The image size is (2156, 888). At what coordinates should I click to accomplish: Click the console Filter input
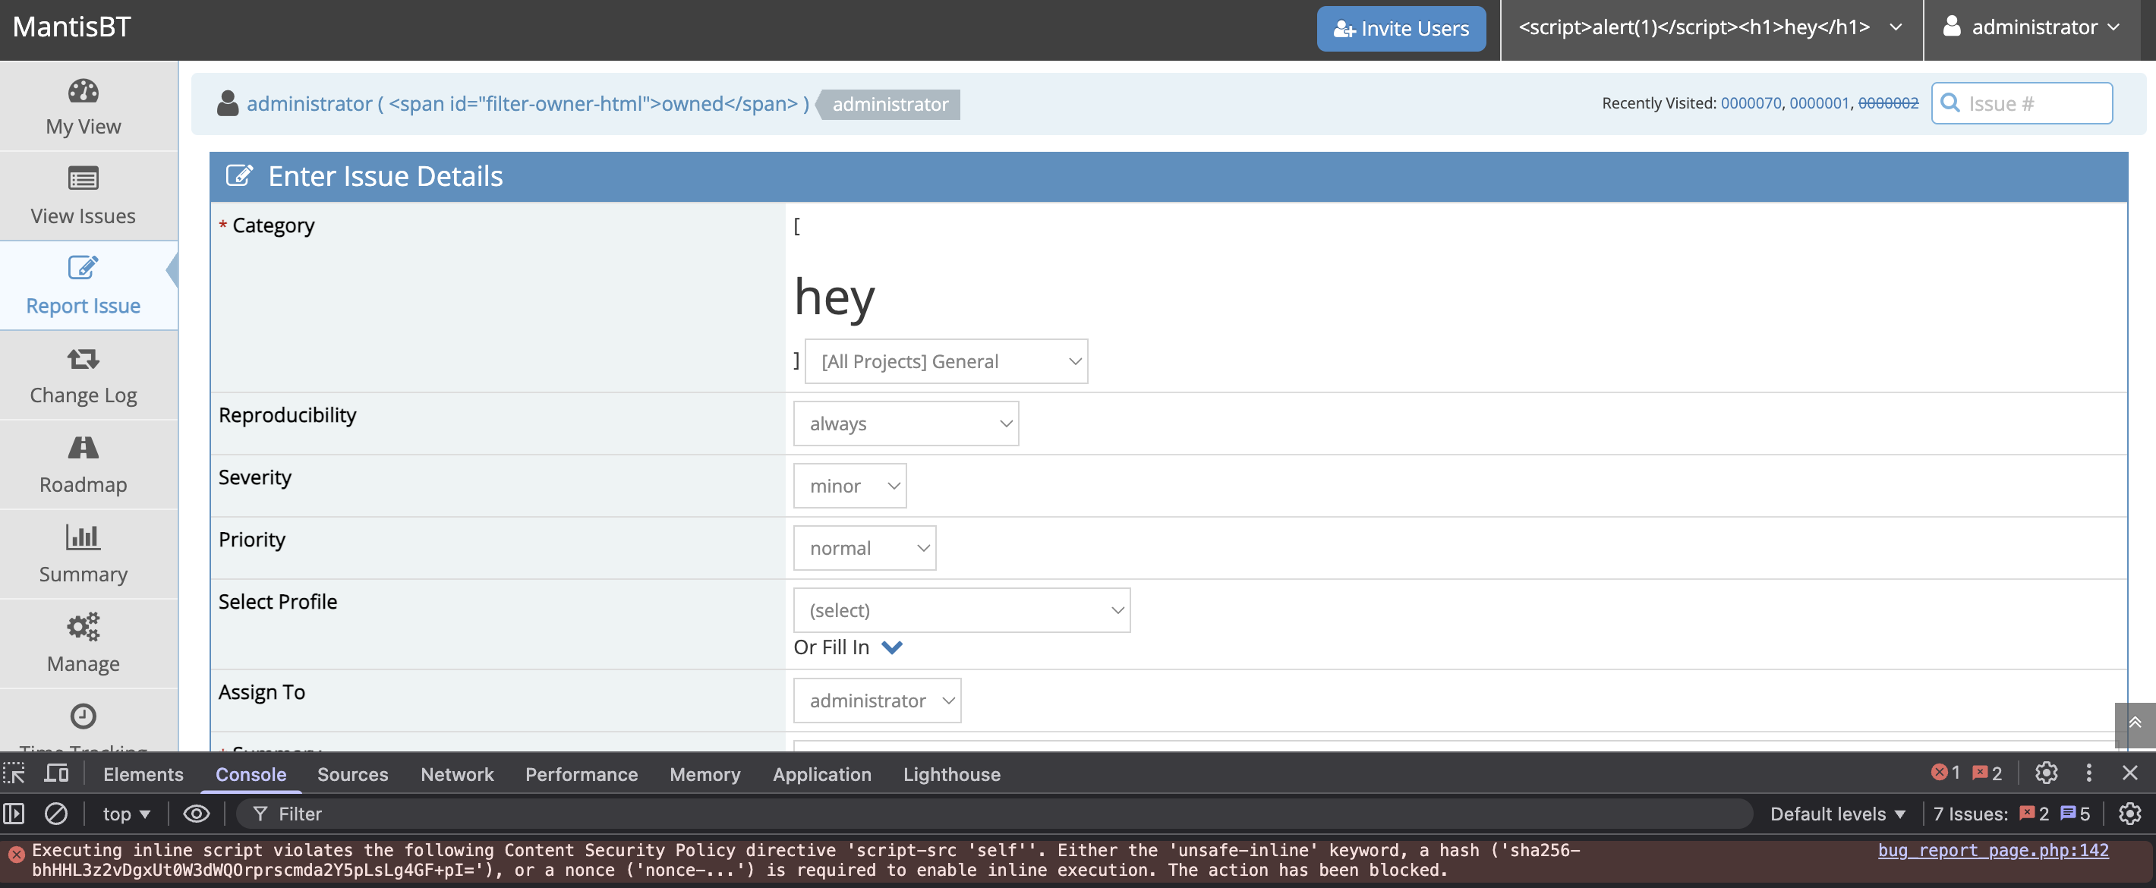(x=996, y=814)
